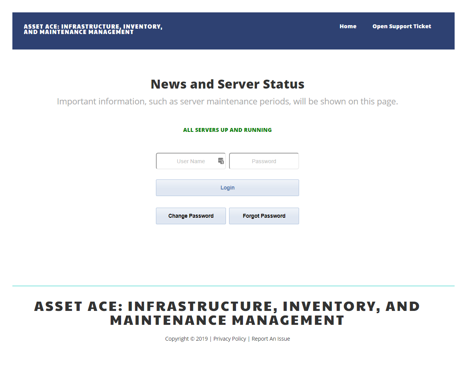Click the Login button
Image resolution: width=467 pixels, height=372 pixels.
pyautogui.click(x=228, y=188)
